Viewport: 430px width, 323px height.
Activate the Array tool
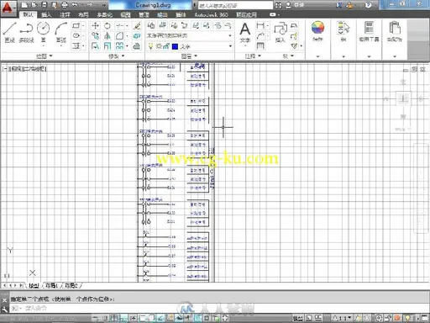(x=120, y=45)
